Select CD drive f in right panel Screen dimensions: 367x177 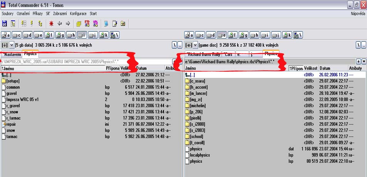(x=233, y=35)
